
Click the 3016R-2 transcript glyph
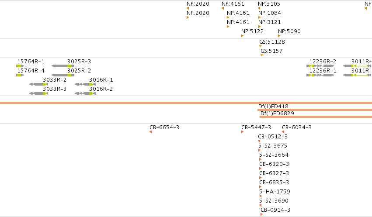click(85, 93)
